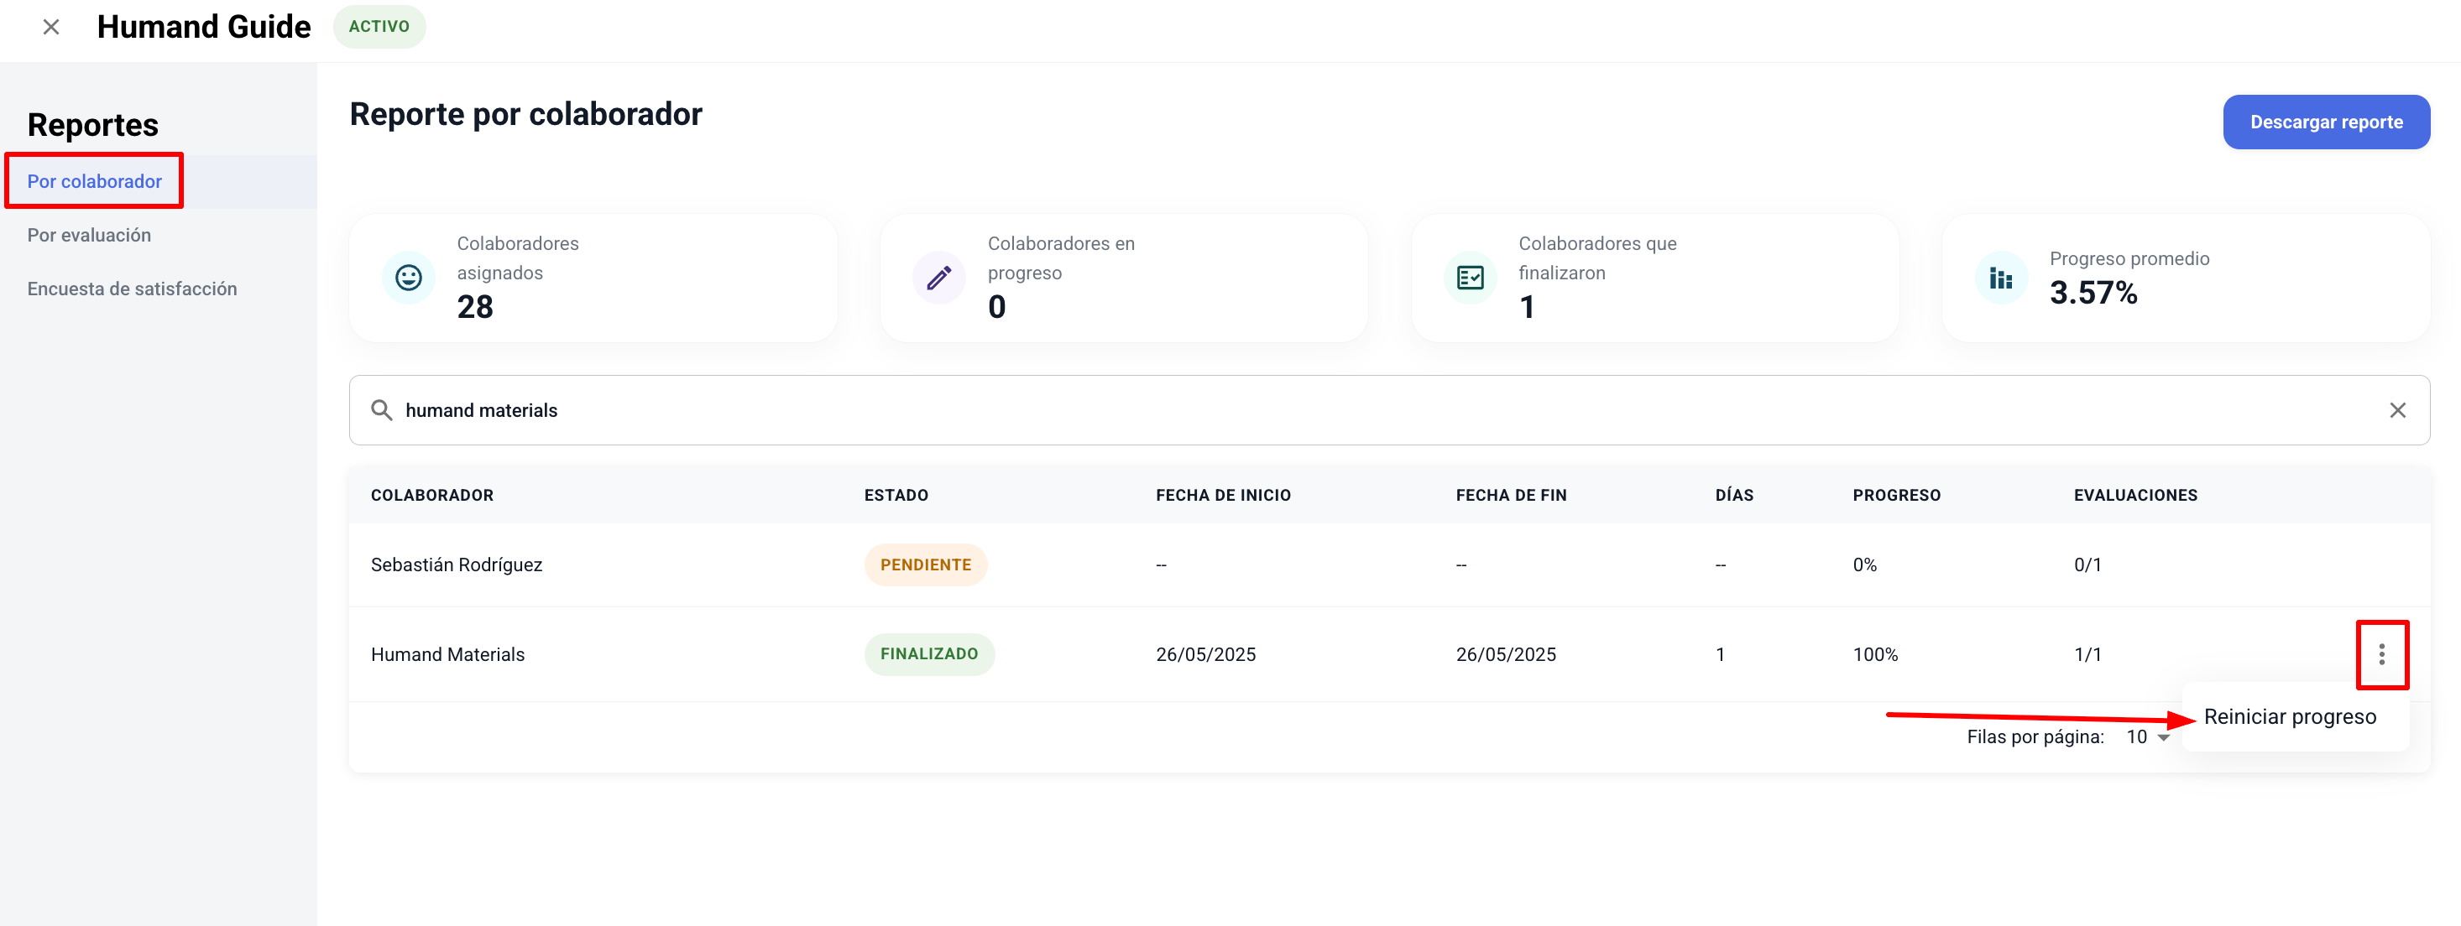Click the bar chart average progress icon
Viewport: 2461px width, 926px height.
pos(2000,278)
